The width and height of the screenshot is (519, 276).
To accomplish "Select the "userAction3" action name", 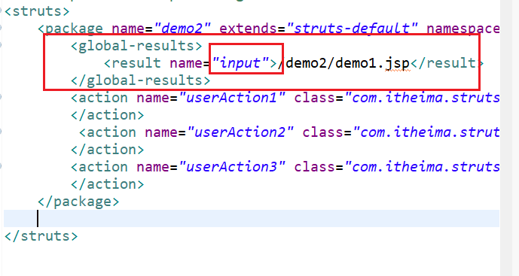I will [x=232, y=167].
